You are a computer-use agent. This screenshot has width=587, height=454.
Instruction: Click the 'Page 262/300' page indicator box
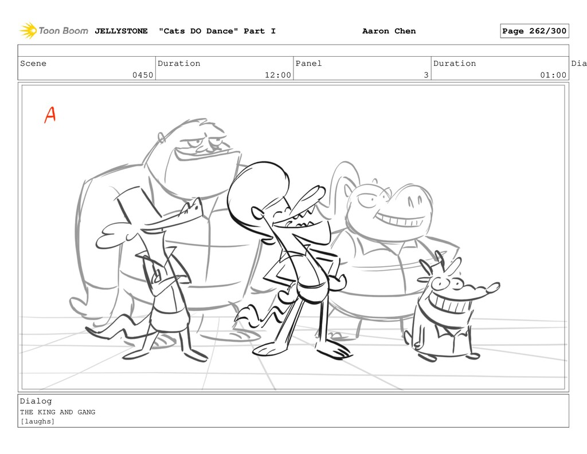534,31
